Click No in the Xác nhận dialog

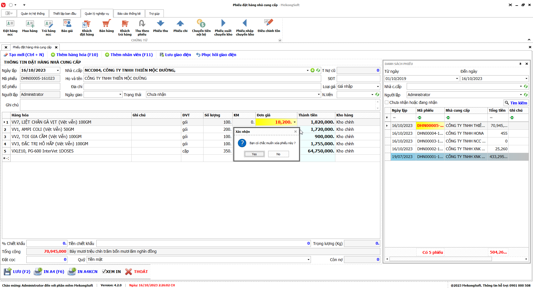click(278, 154)
